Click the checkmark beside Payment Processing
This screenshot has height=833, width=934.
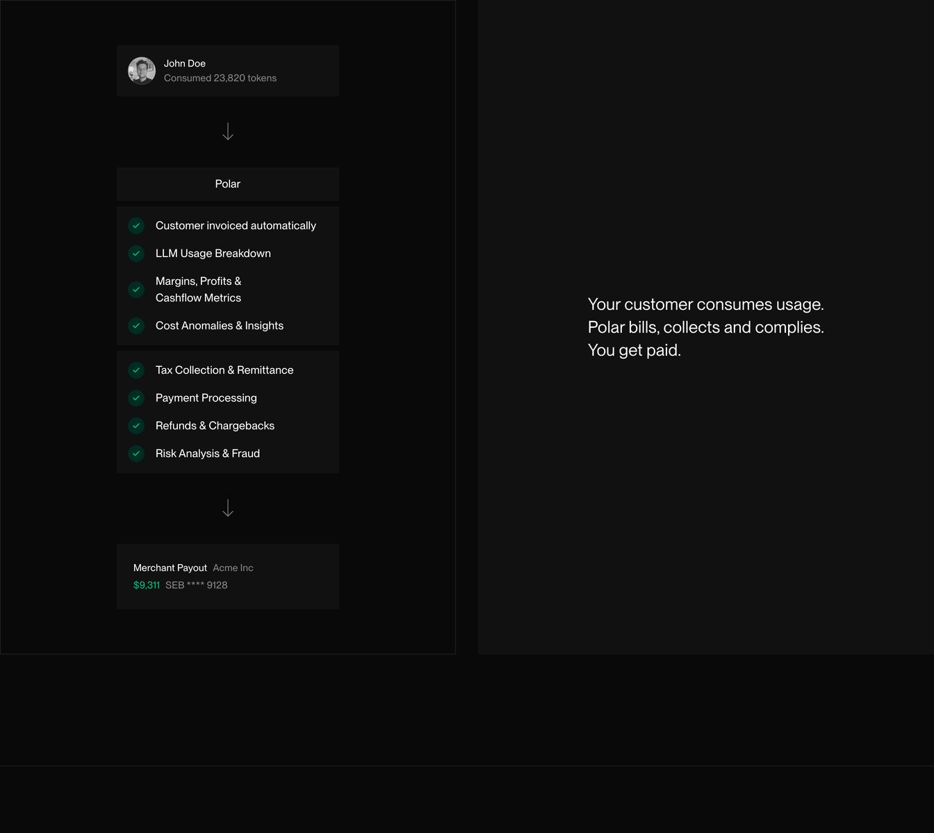pos(136,398)
